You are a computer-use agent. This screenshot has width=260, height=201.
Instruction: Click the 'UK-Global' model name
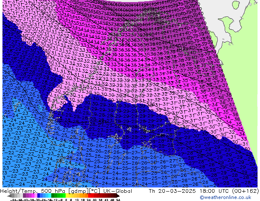coord(117,191)
